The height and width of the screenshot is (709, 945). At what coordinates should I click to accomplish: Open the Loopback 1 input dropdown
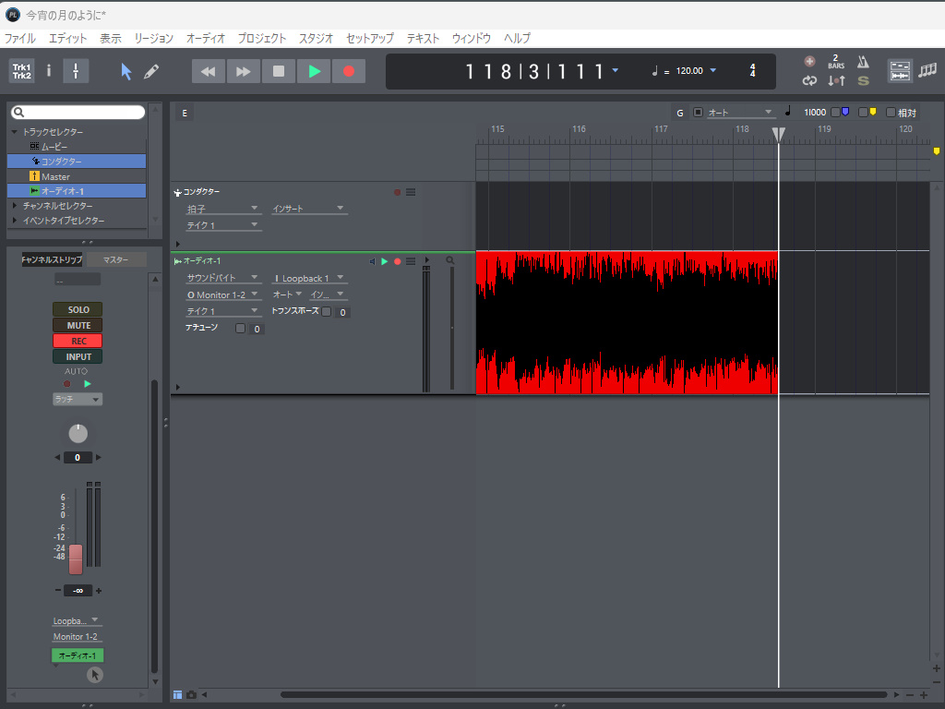pyautogui.click(x=309, y=278)
